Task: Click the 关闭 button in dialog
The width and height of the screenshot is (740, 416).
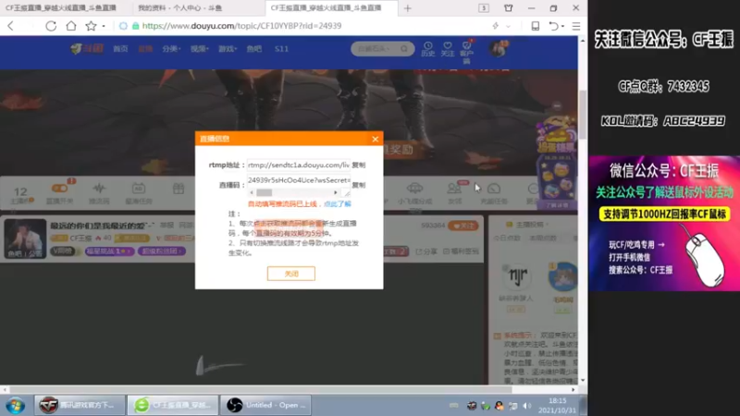Action: tap(291, 274)
